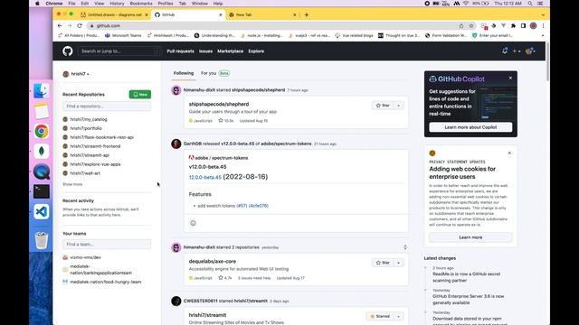Open the GitHub notifications bell
Screen dimensions: 579x325
505,51
